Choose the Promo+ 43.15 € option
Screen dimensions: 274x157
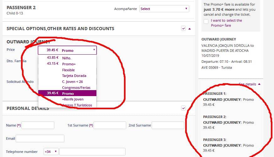(x=68, y=64)
